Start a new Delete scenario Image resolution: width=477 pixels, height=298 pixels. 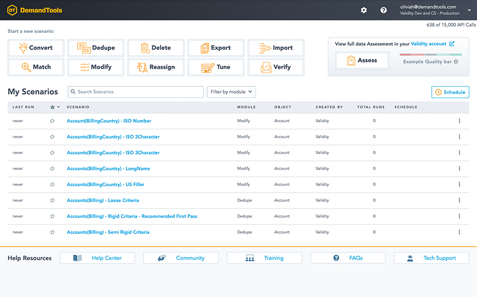156,48
